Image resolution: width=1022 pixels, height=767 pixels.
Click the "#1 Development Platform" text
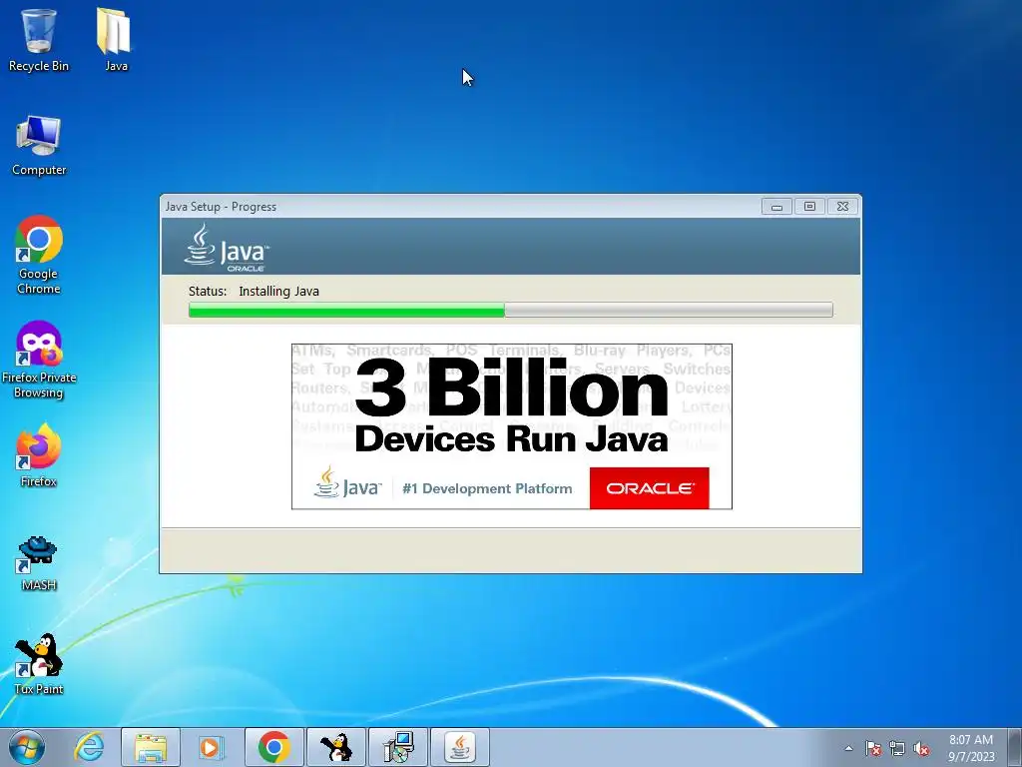point(487,488)
